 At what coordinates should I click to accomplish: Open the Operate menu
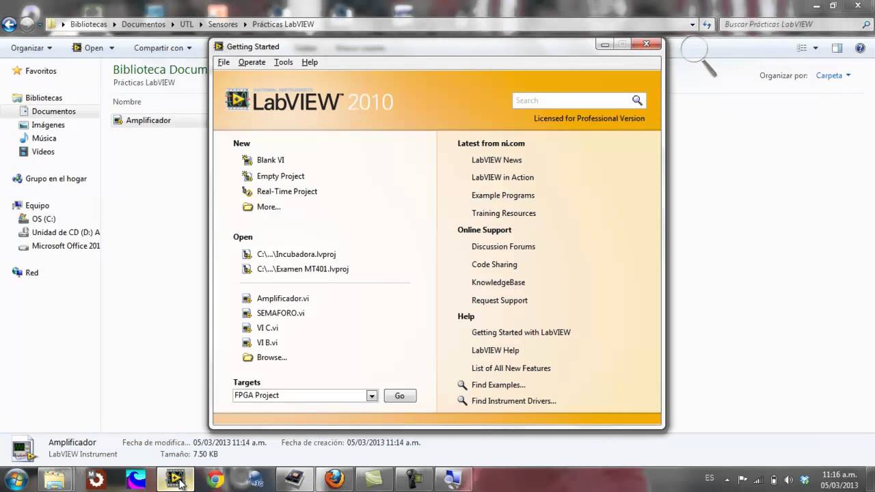[x=252, y=62]
